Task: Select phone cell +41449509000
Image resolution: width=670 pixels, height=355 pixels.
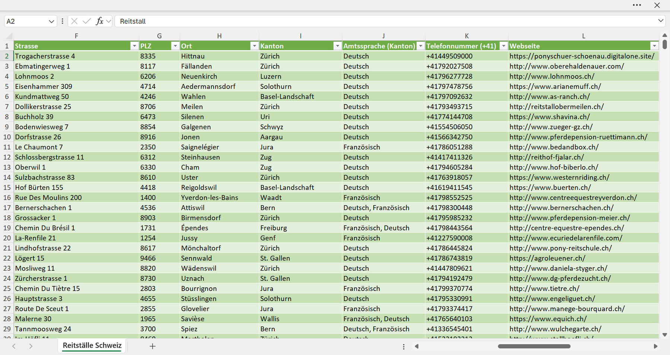Action: pyautogui.click(x=467, y=56)
